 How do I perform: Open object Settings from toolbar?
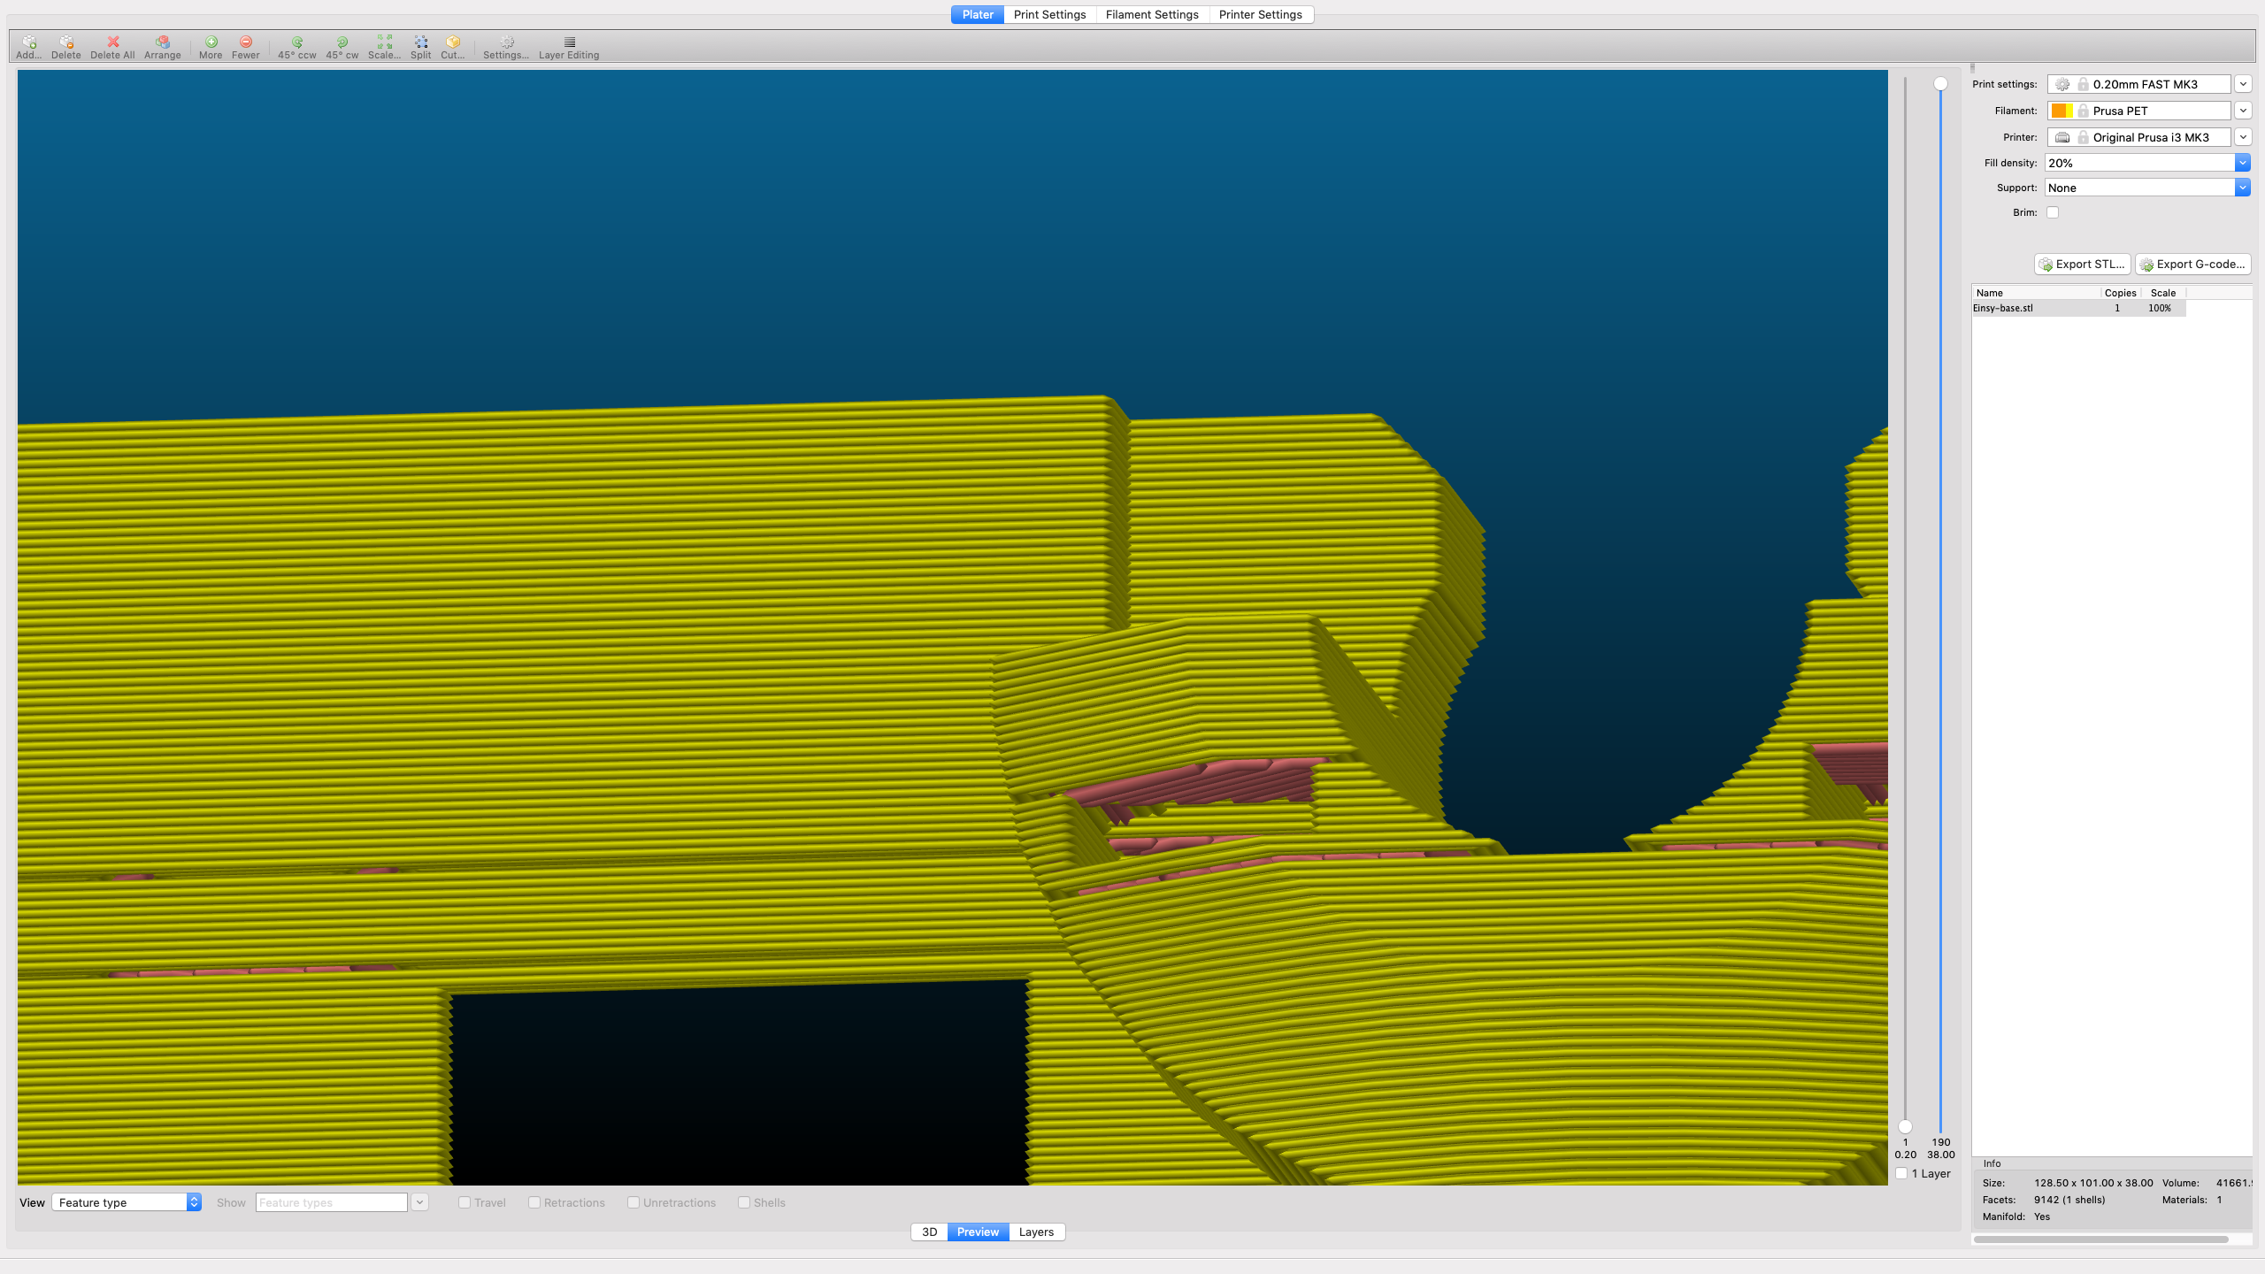[x=506, y=47]
